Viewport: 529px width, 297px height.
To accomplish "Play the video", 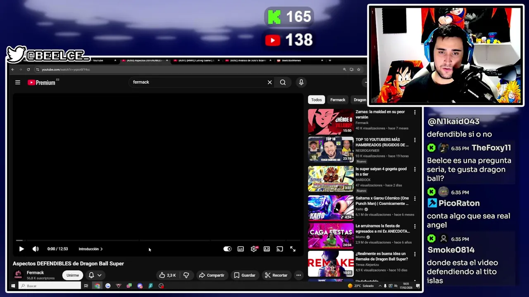I will (21, 249).
